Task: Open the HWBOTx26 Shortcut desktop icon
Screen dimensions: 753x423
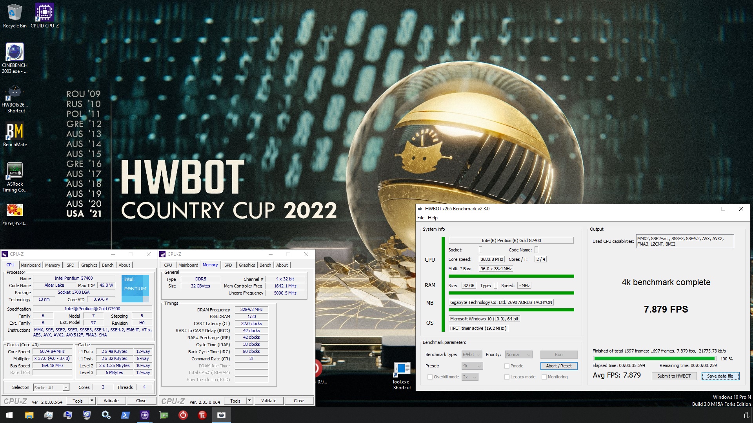Action: (x=15, y=99)
